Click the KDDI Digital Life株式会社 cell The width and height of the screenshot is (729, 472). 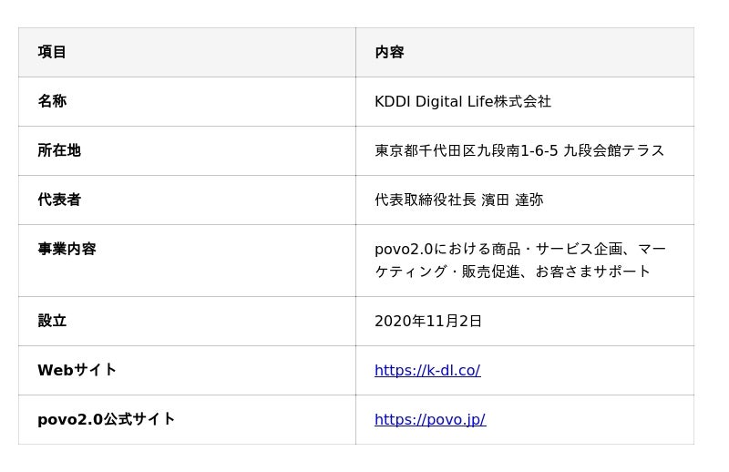pyautogui.click(x=463, y=101)
